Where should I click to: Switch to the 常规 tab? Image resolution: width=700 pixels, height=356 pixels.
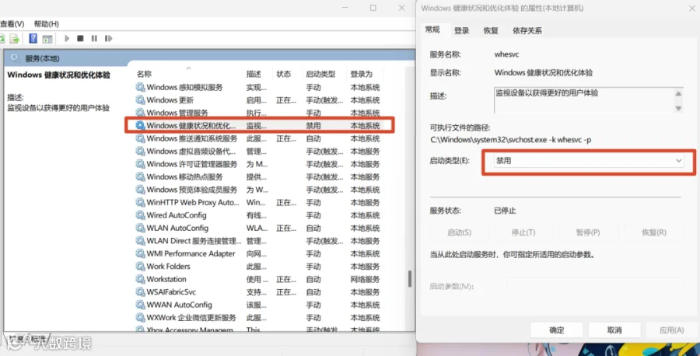click(432, 30)
